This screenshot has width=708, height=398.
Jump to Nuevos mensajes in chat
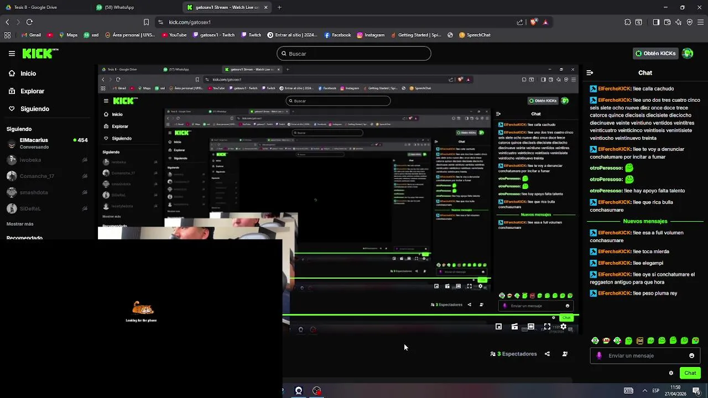point(645,221)
